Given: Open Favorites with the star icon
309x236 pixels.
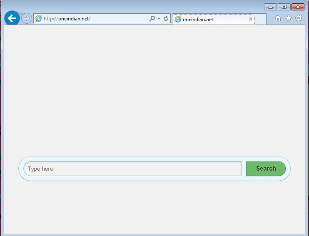Looking at the screenshot, I should [288, 18].
